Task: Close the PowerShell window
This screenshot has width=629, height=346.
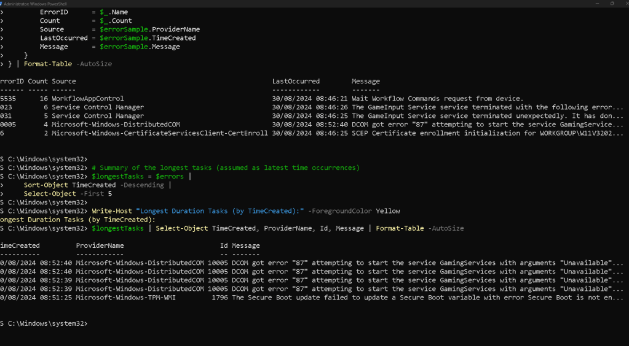Action: 626,3
